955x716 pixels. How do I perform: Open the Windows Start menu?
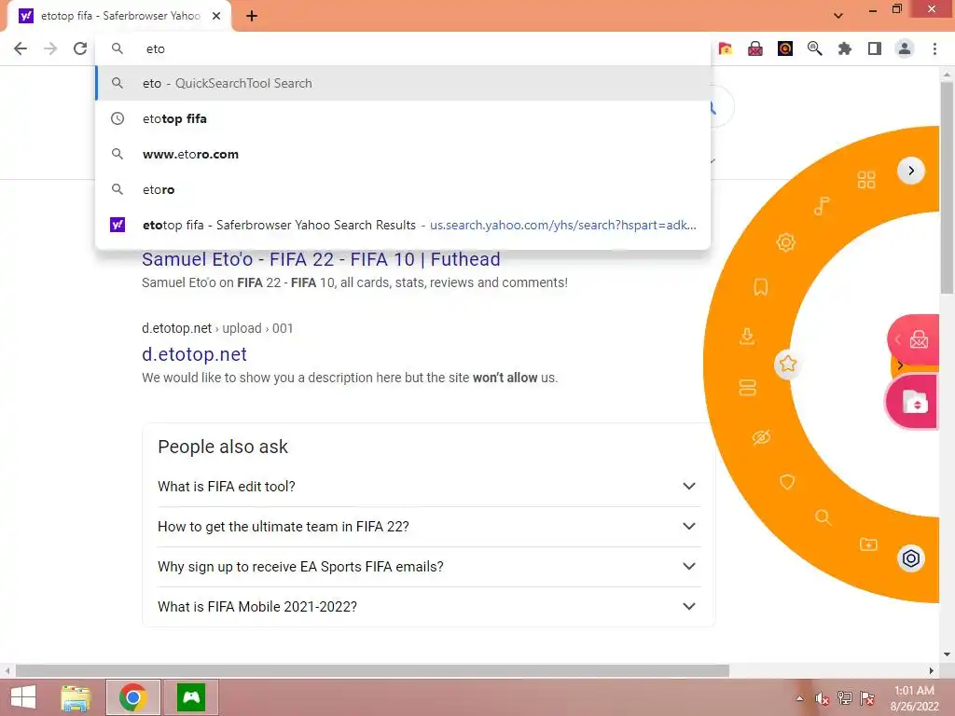coord(23,697)
